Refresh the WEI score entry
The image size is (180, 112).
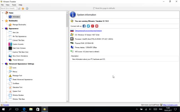tap(87, 52)
